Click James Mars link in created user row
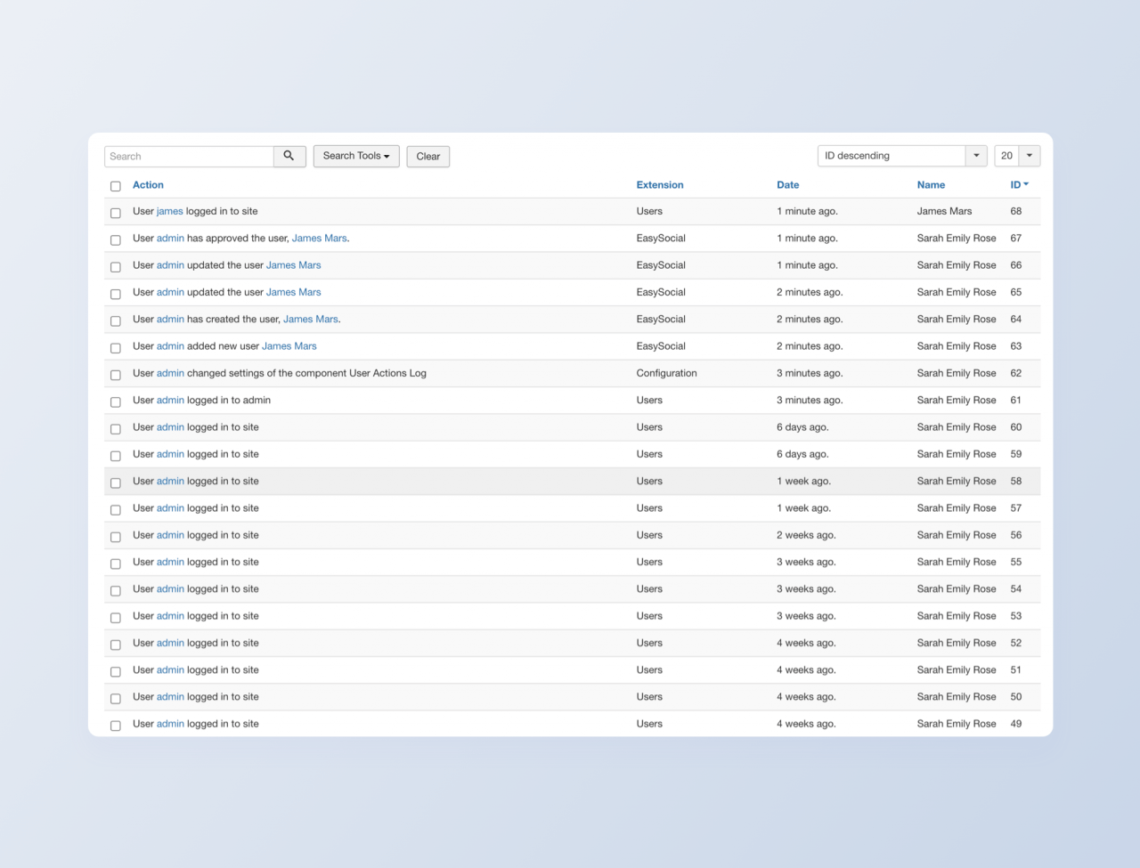This screenshot has width=1140, height=868. coord(310,320)
